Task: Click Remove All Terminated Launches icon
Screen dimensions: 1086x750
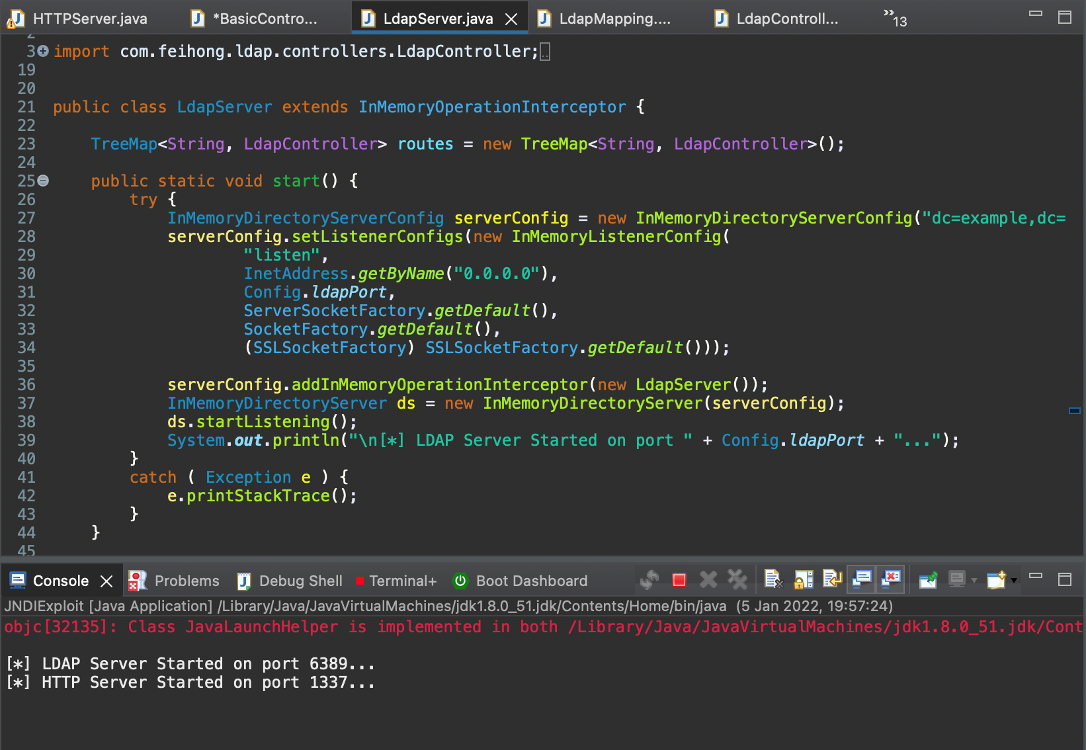Action: click(x=737, y=580)
